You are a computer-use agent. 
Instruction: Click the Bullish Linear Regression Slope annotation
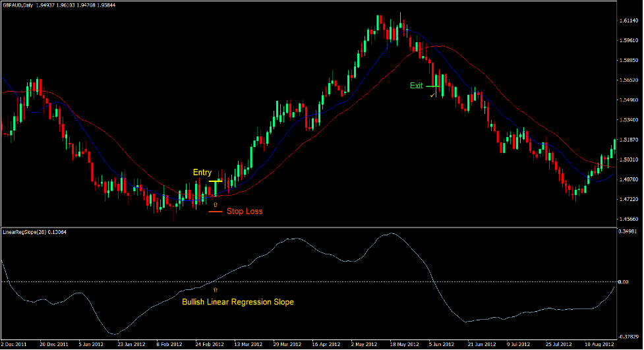tap(238, 302)
